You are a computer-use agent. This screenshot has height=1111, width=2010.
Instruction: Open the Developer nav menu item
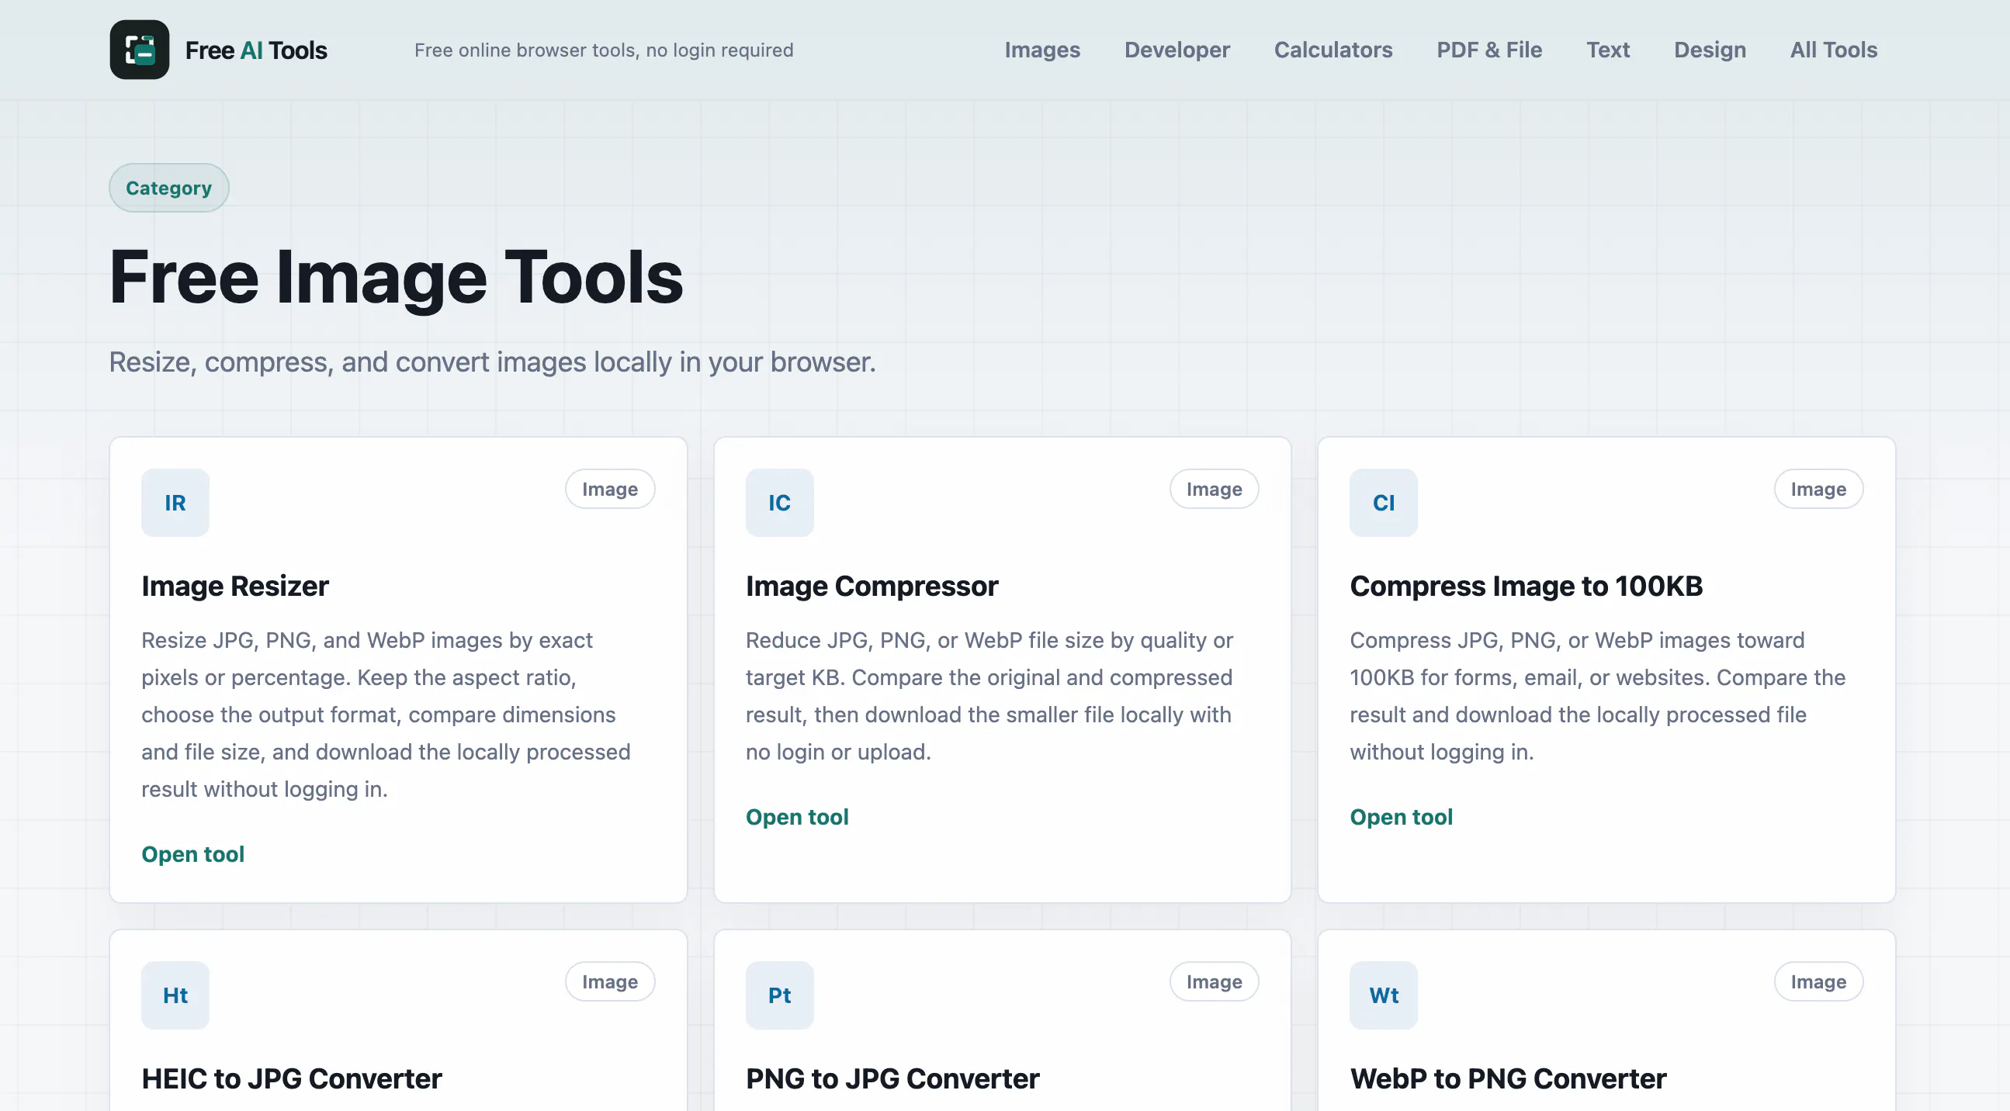point(1177,50)
